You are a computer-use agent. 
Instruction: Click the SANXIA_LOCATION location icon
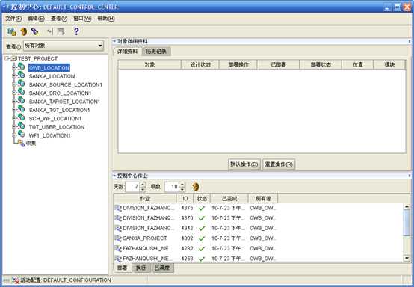21,75
